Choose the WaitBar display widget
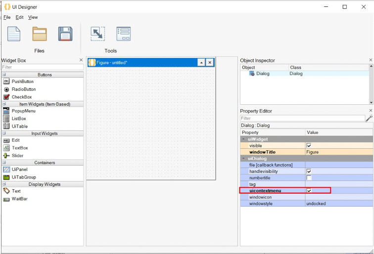The height and width of the screenshot is (254, 374). (x=20, y=199)
